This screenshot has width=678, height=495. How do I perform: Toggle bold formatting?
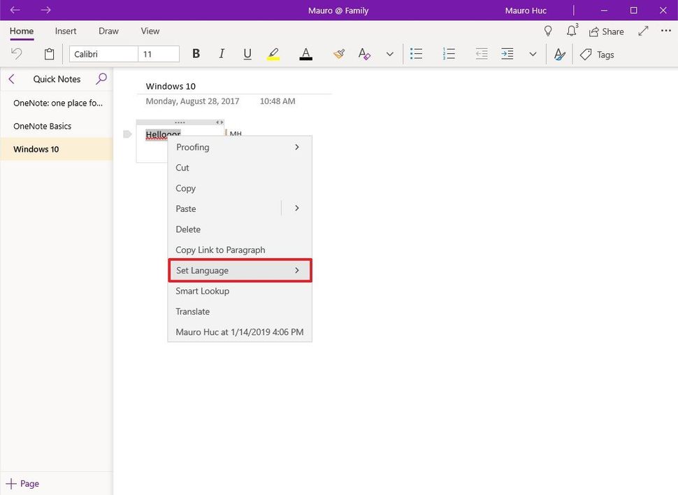coord(196,53)
